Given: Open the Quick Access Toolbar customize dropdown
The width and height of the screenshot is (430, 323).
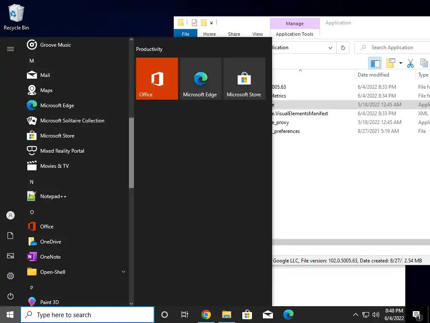Looking at the screenshot, I should click(212, 23).
